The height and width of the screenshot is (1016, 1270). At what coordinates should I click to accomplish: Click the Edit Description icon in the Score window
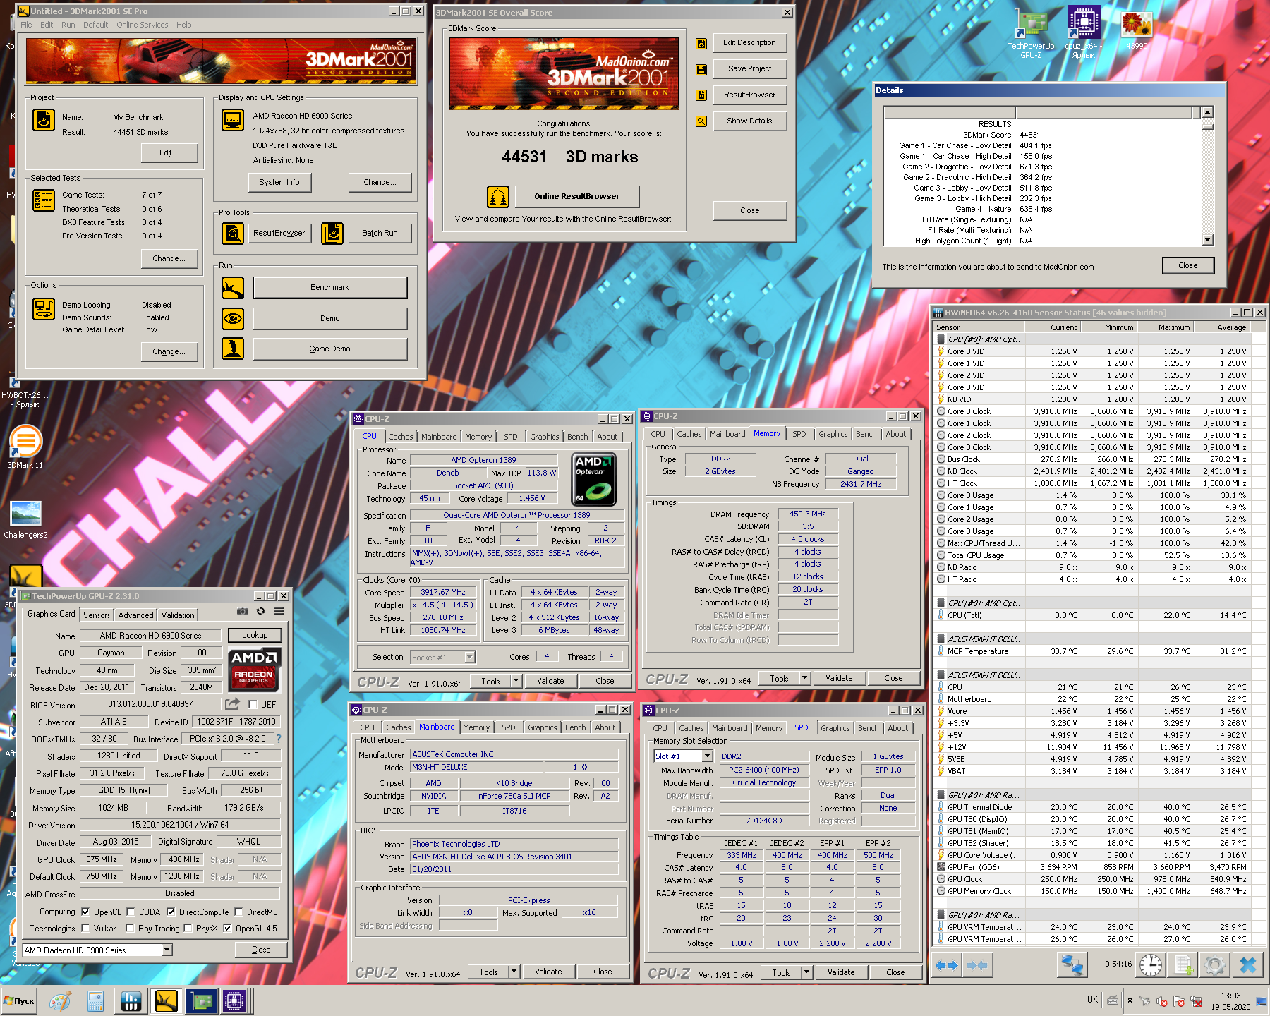(701, 44)
